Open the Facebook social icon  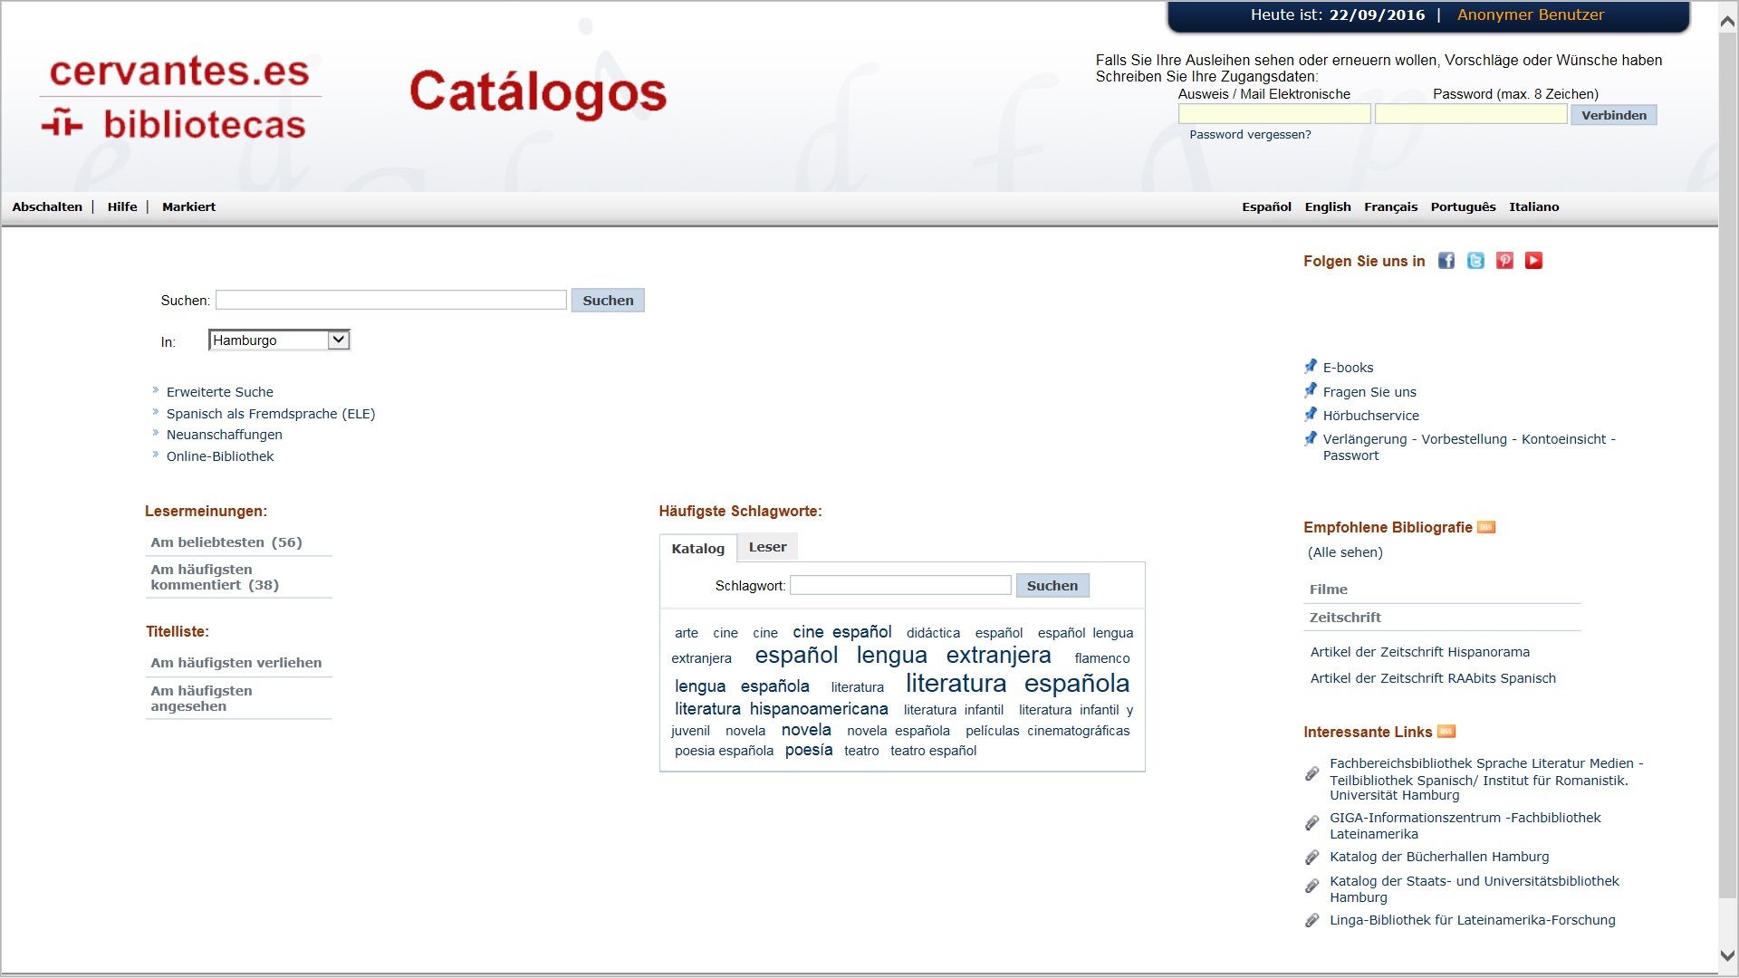[x=1446, y=261]
